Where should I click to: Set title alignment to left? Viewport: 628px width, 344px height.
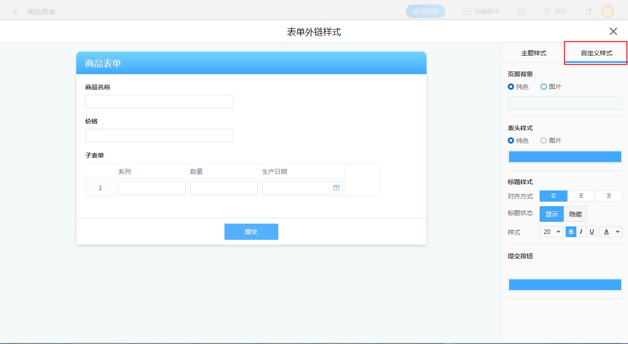[x=553, y=196]
